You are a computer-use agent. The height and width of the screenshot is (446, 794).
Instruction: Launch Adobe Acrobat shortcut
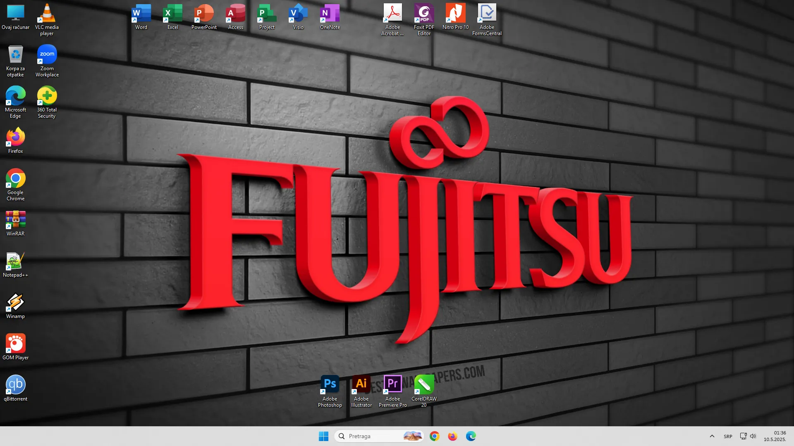point(392,19)
